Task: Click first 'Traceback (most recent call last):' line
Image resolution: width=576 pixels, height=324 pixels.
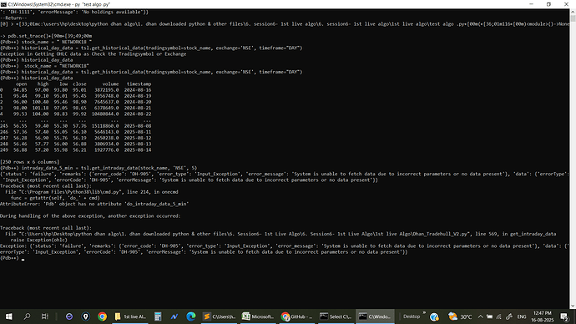Action: coord(46,186)
